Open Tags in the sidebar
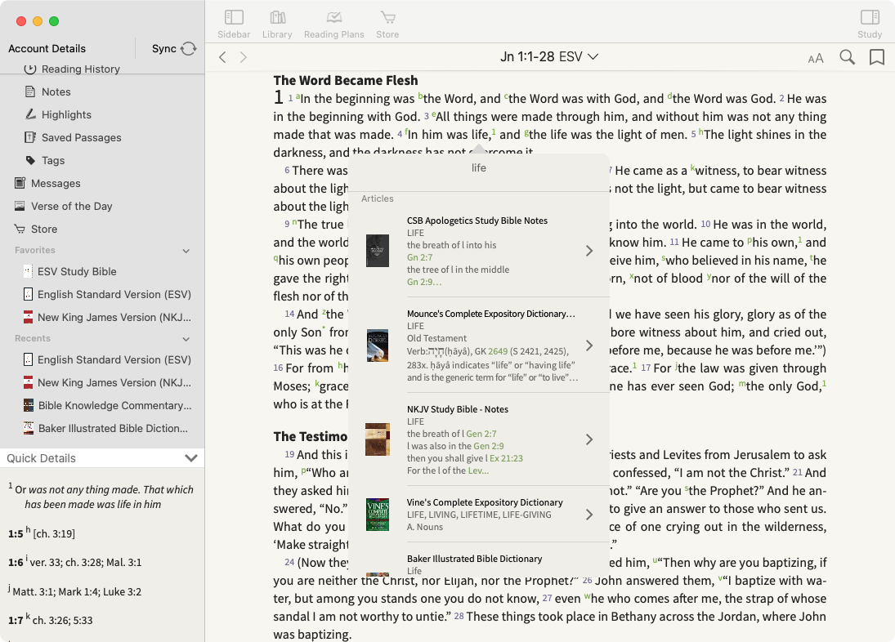The image size is (895, 642). pyautogui.click(x=53, y=160)
